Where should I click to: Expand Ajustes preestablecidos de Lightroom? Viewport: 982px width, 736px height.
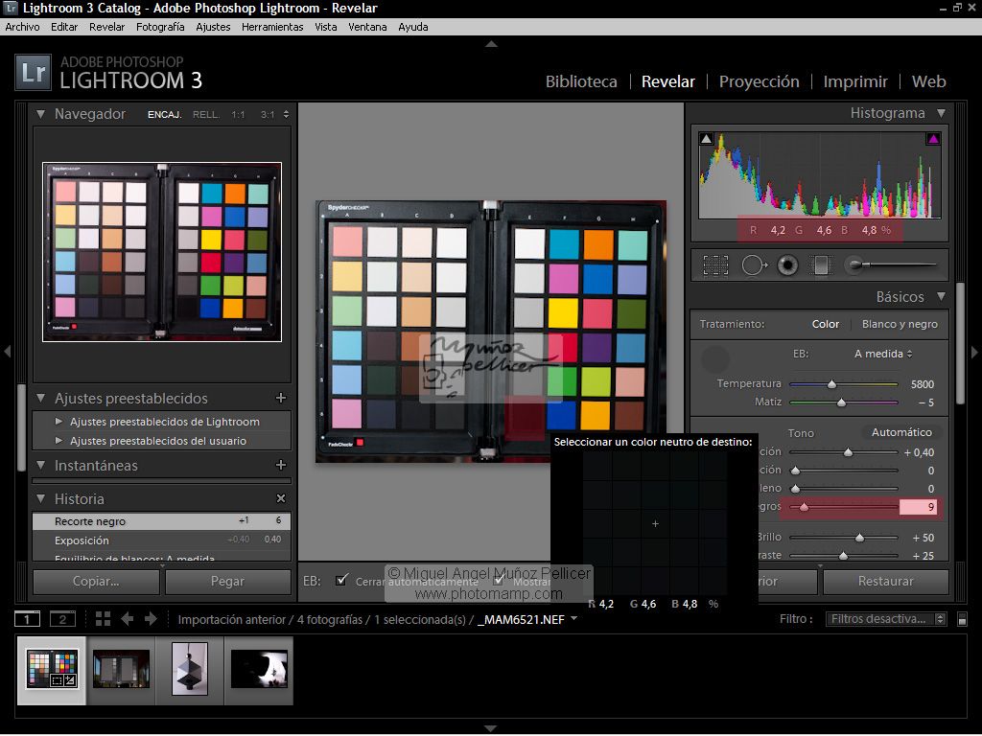point(58,422)
